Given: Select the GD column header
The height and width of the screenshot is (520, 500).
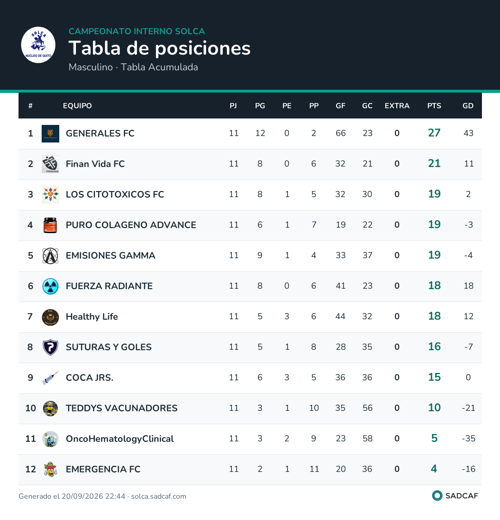Looking at the screenshot, I should [x=468, y=106].
